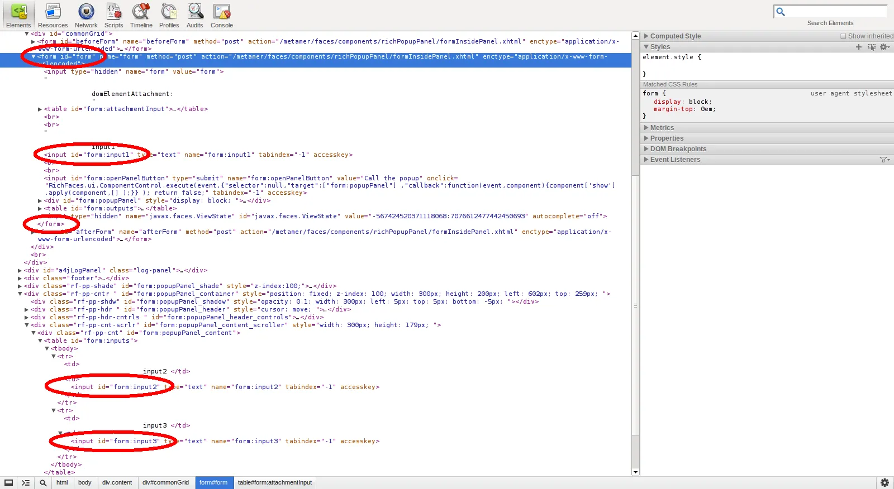Open the Scripts panel
894x489 pixels.
click(113, 15)
